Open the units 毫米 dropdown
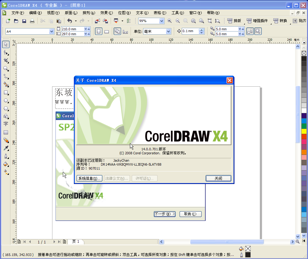 (x=168, y=32)
